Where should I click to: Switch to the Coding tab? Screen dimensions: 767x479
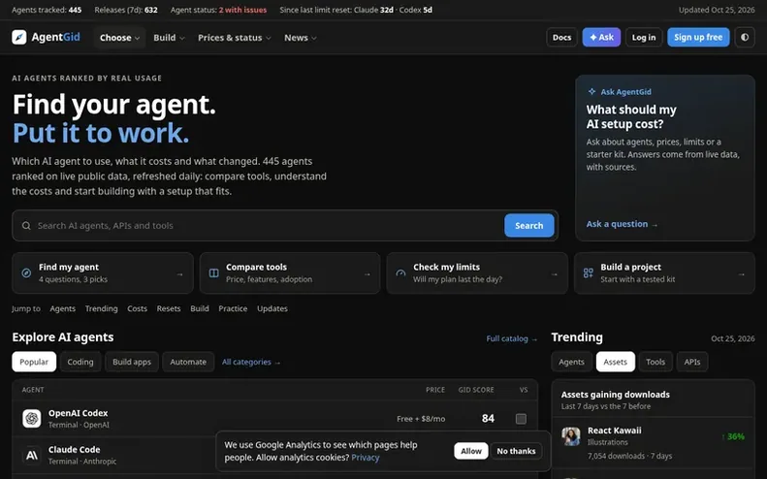pyautogui.click(x=80, y=362)
